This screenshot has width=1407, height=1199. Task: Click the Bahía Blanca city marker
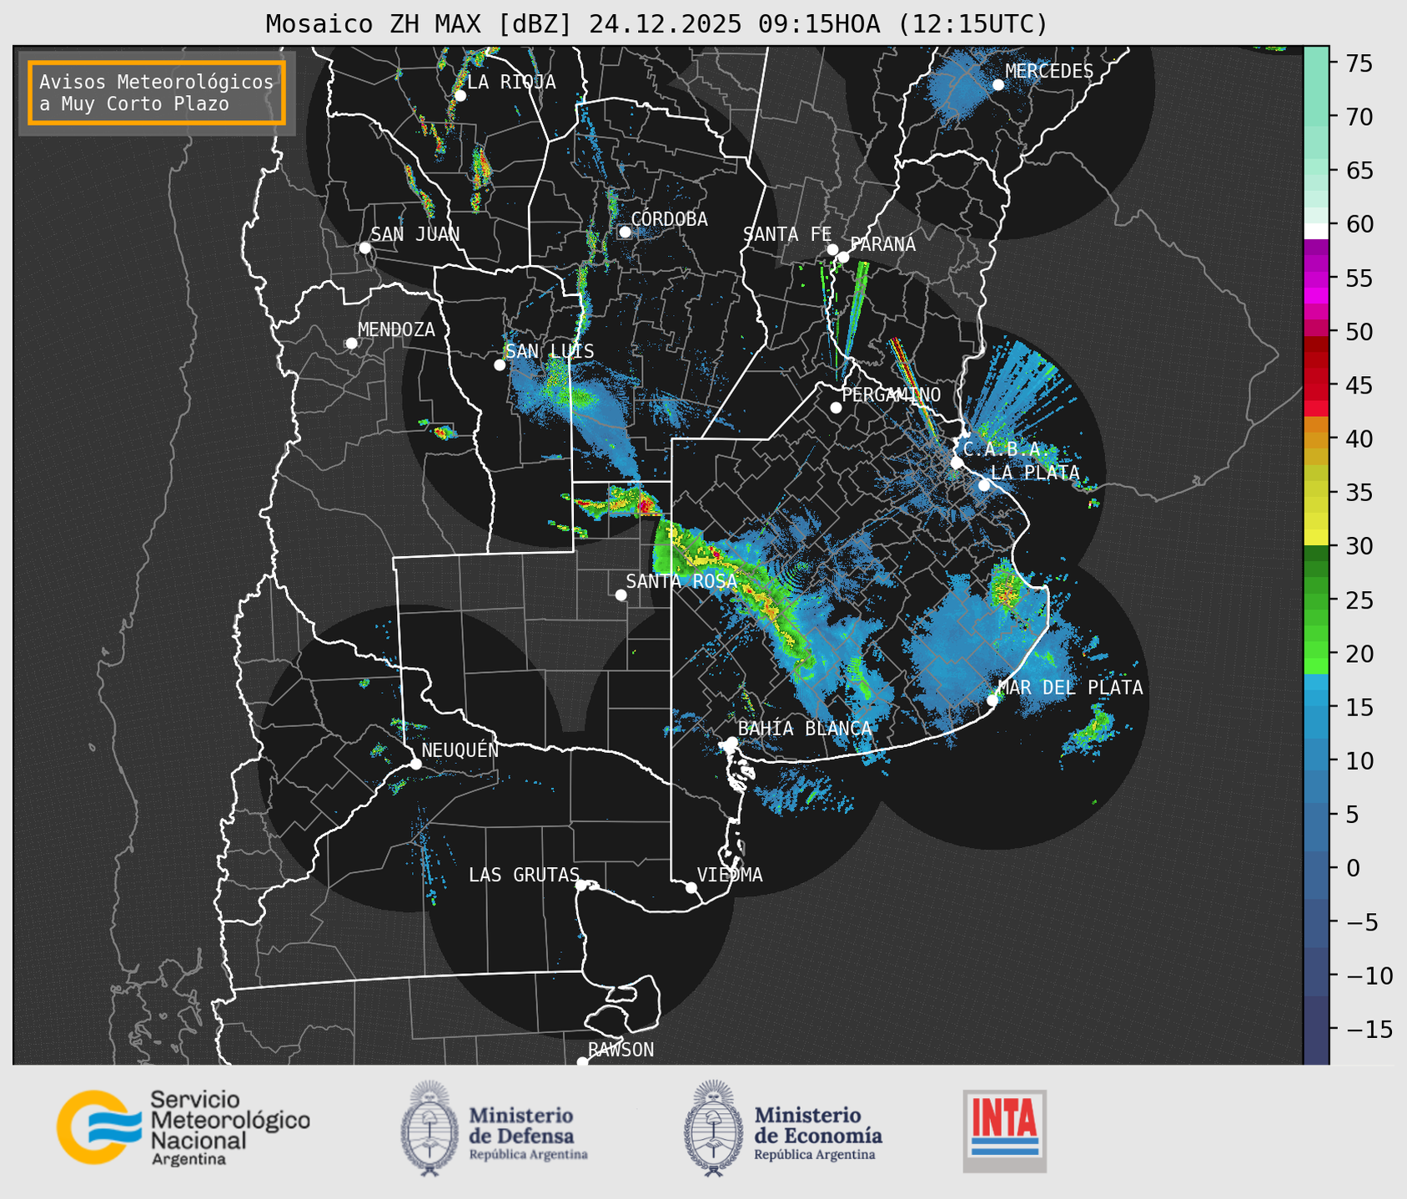click(731, 742)
